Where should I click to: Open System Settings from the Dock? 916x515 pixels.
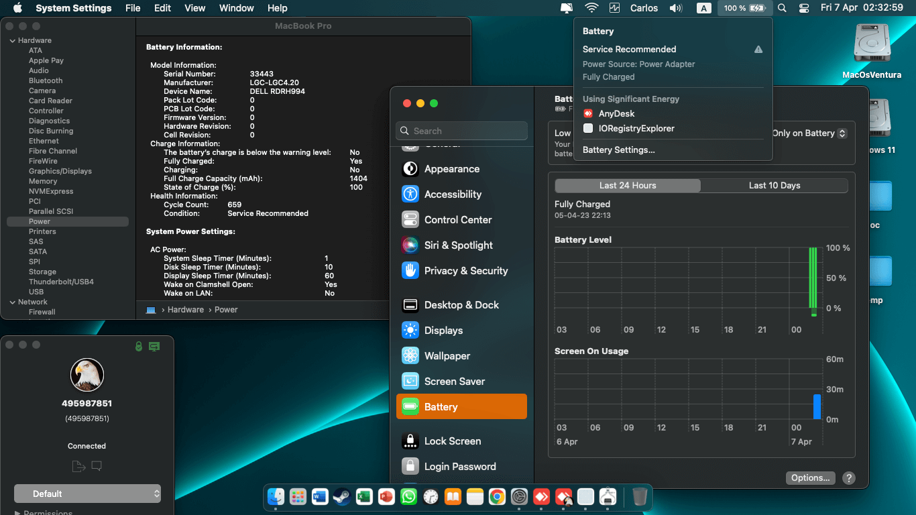(519, 497)
